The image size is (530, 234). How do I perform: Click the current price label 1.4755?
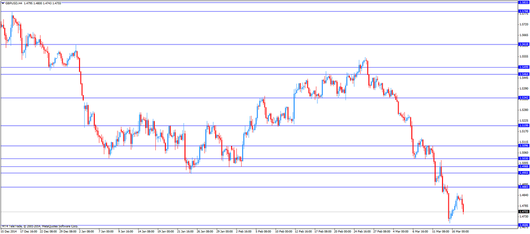tap(523, 212)
